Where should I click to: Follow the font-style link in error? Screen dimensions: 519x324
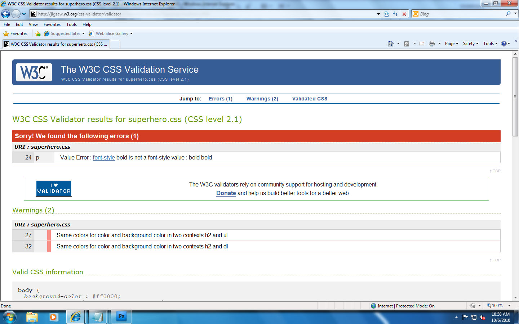[x=104, y=158]
